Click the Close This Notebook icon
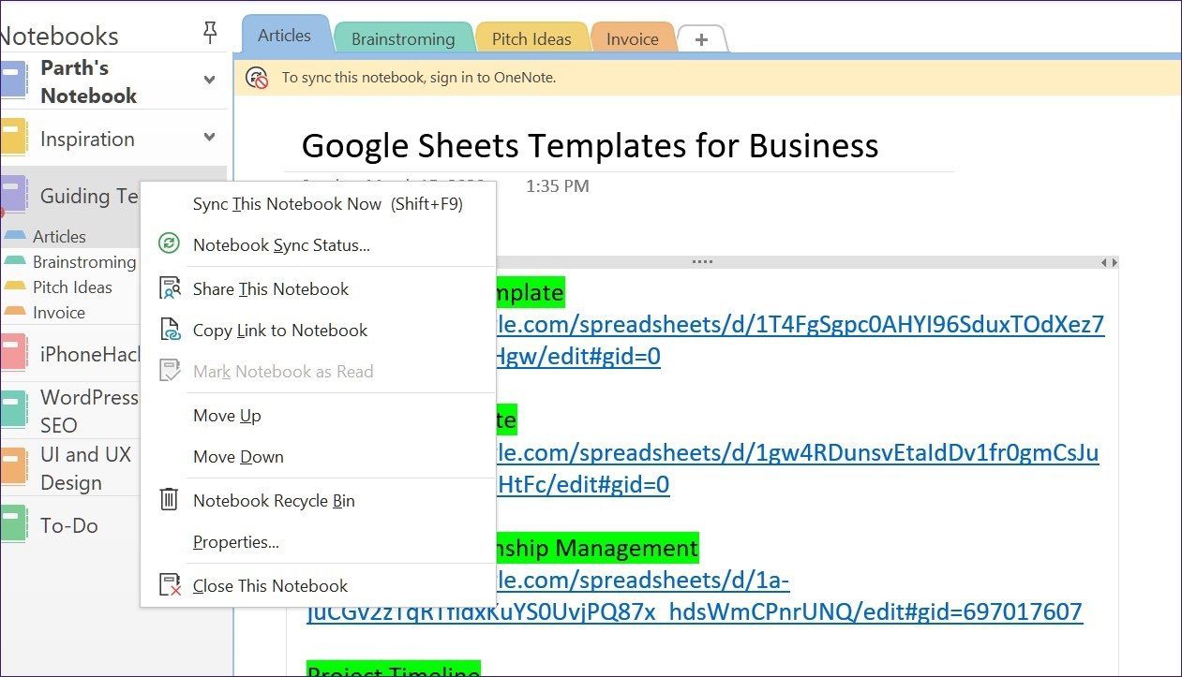 click(x=170, y=585)
